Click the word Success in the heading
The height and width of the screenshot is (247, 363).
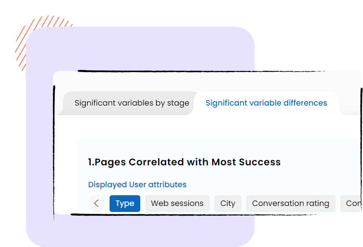(x=260, y=162)
